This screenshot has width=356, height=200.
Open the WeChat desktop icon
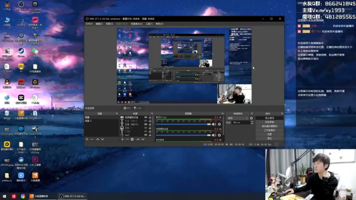click(x=35, y=52)
